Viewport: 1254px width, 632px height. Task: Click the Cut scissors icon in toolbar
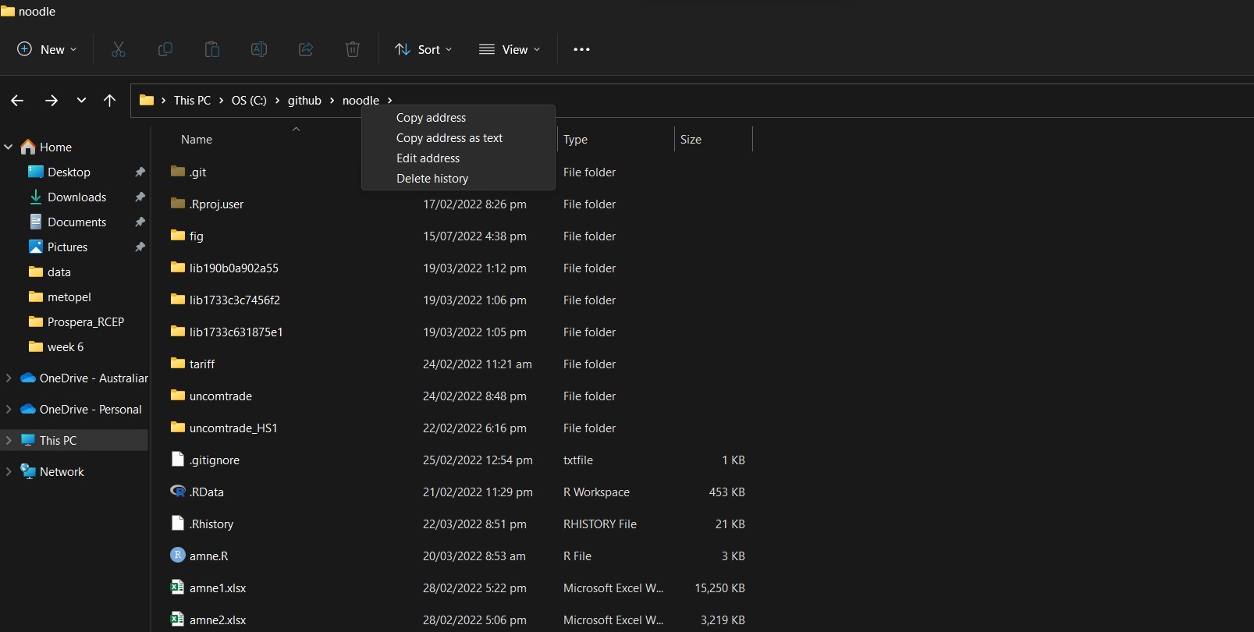pyautogui.click(x=119, y=49)
